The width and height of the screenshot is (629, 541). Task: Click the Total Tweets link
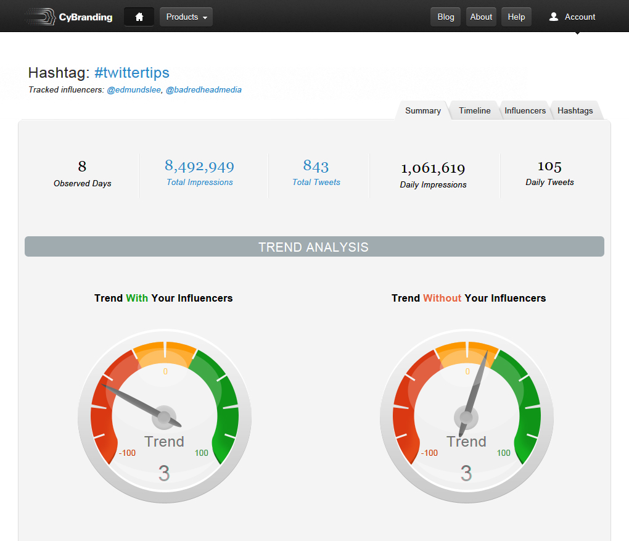tap(316, 183)
